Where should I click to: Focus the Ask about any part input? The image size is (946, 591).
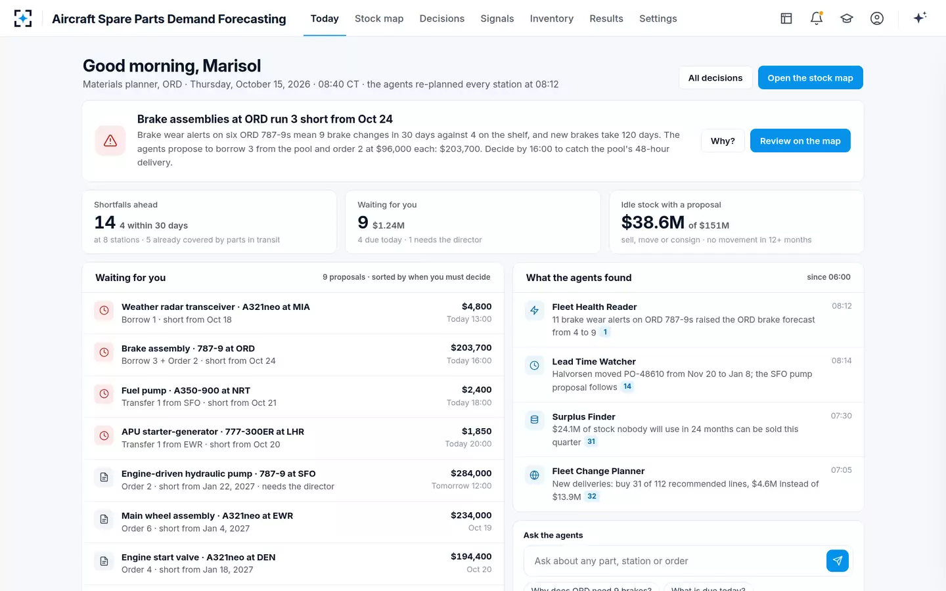(675, 561)
